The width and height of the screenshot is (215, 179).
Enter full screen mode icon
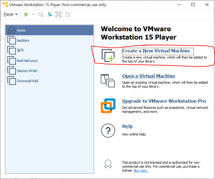pyautogui.click(x=58, y=14)
